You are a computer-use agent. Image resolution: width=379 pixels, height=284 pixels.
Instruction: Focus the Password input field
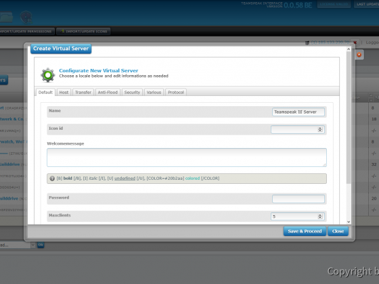coord(298,199)
